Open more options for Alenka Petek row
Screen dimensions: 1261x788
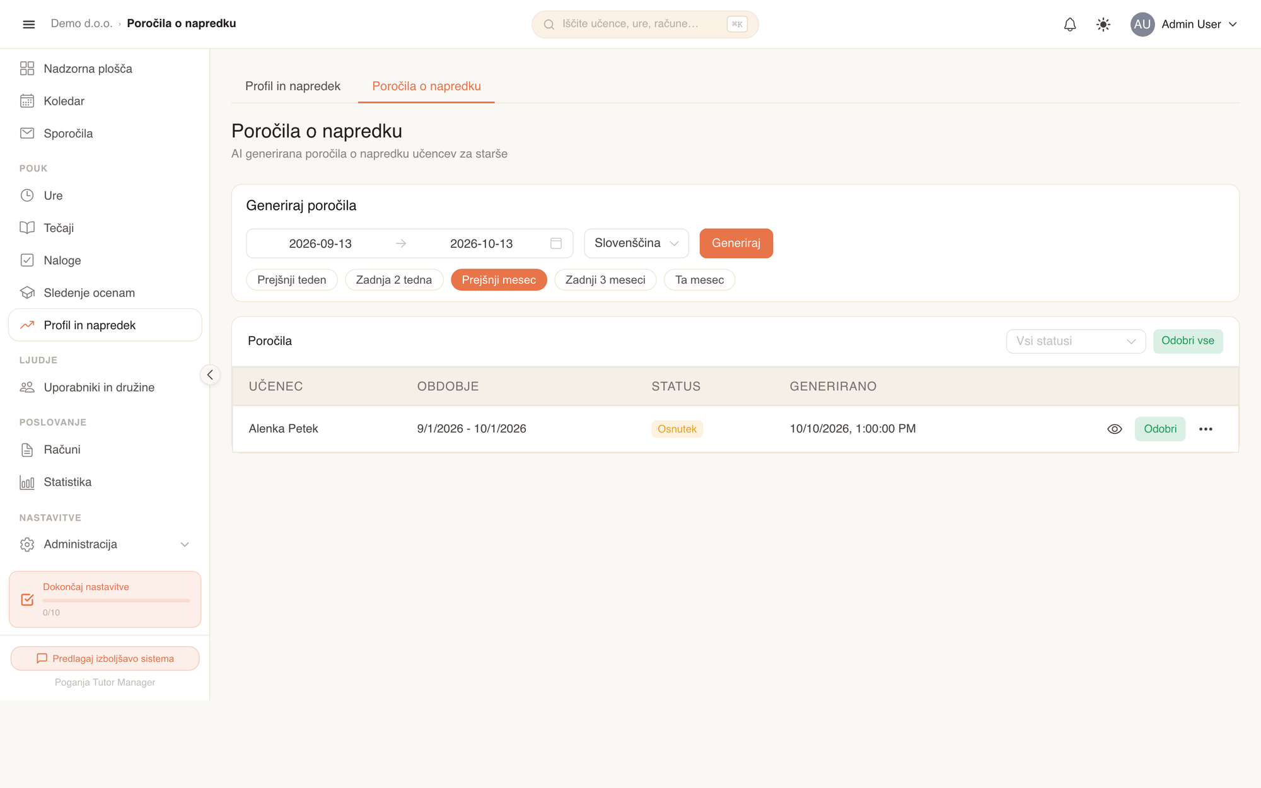(1206, 429)
